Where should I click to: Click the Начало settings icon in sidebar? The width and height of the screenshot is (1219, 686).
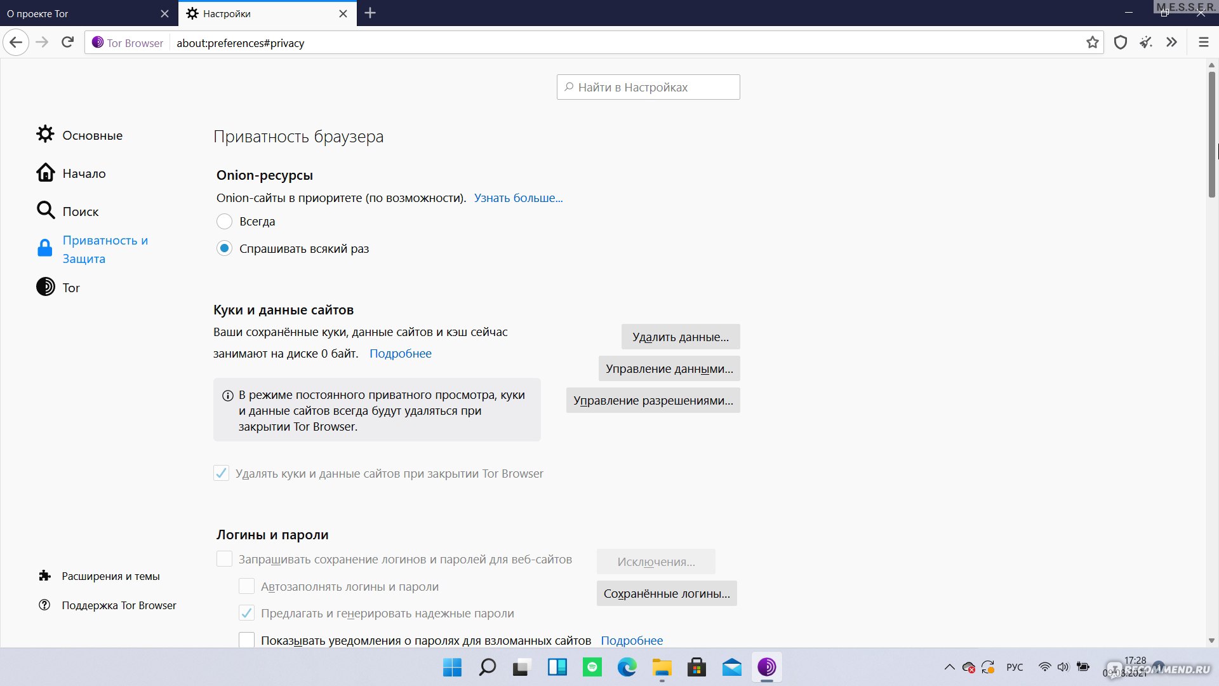[x=45, y=173]
